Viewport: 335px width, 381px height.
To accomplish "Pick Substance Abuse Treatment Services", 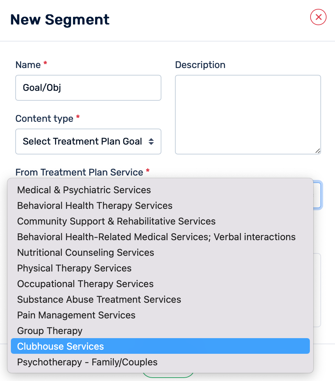I will click(x=99, y=299).
